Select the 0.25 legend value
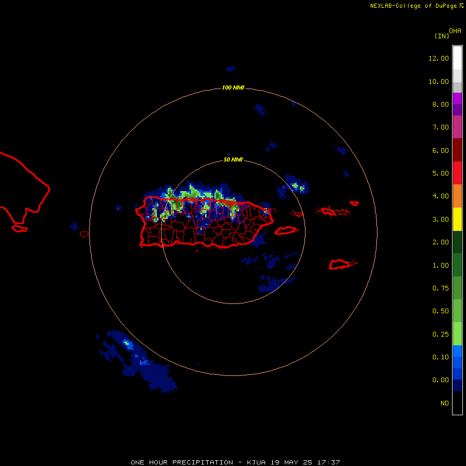This screenshot has width=466, height=466. point(441,334)
